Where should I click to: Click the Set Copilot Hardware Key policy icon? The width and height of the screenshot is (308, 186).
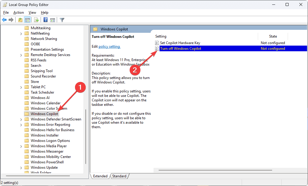(x=157, y=43)
